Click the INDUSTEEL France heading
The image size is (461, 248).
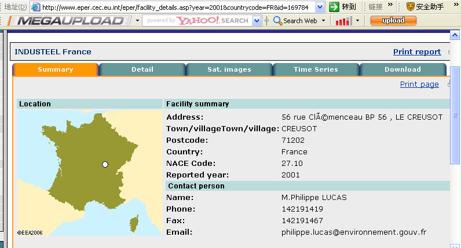(x=53, y=51)
